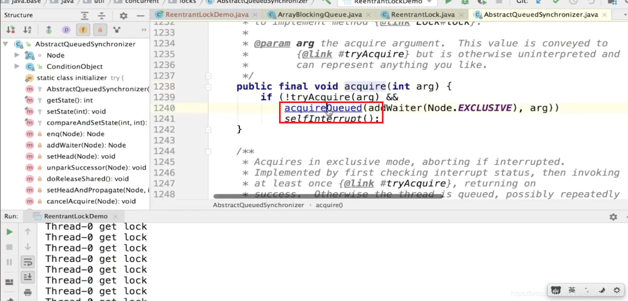Screen dimensions: 628x301
Task: Select getState(): int in Structure tree
Action: coord(70,100)
